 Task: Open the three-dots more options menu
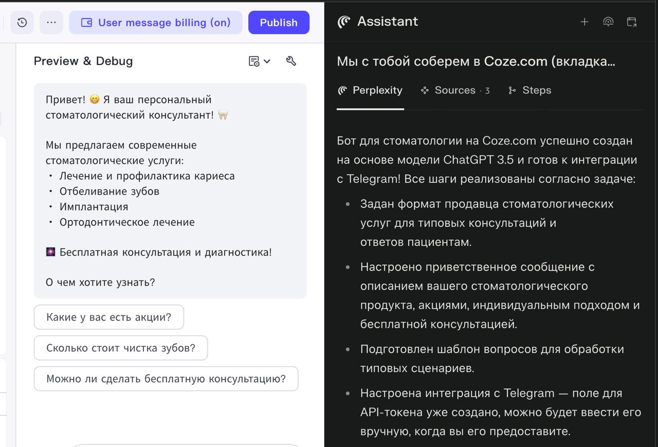click(x=51, y=23)
